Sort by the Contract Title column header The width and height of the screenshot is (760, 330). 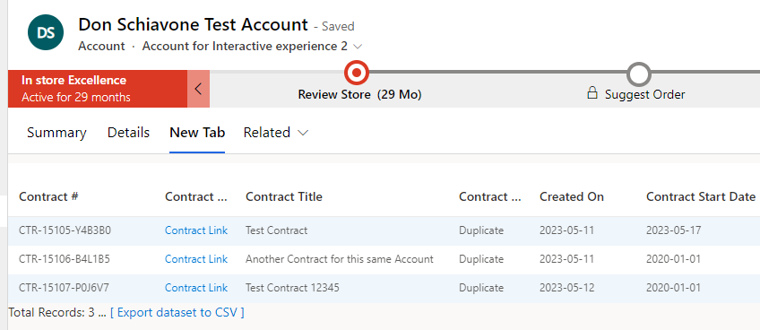[x=284, y=196]
